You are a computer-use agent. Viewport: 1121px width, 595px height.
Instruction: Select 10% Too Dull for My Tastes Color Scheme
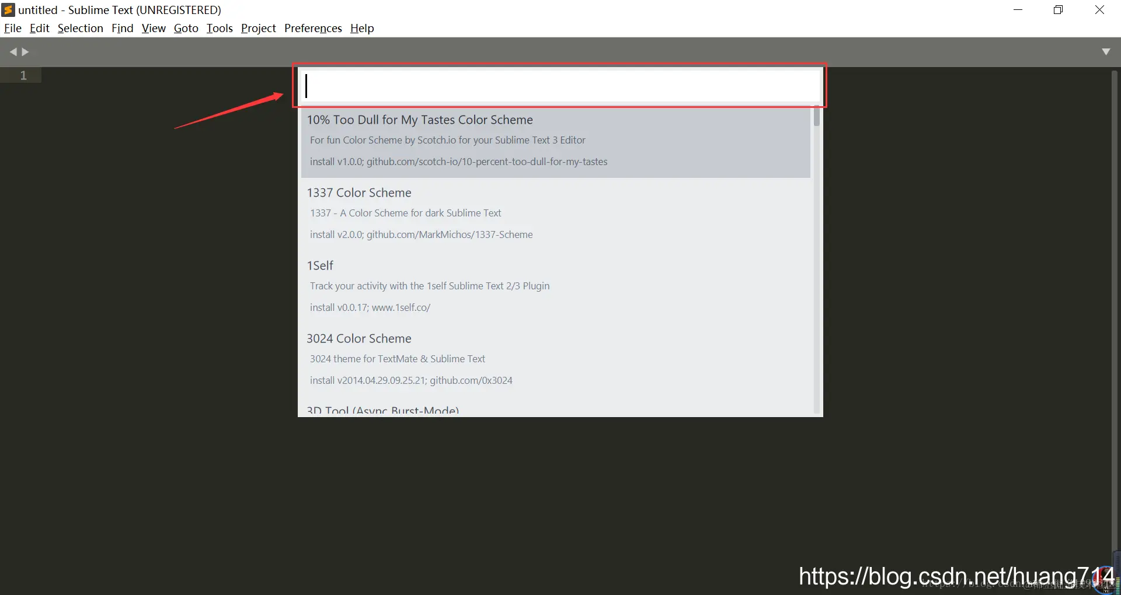click(556, 142)
